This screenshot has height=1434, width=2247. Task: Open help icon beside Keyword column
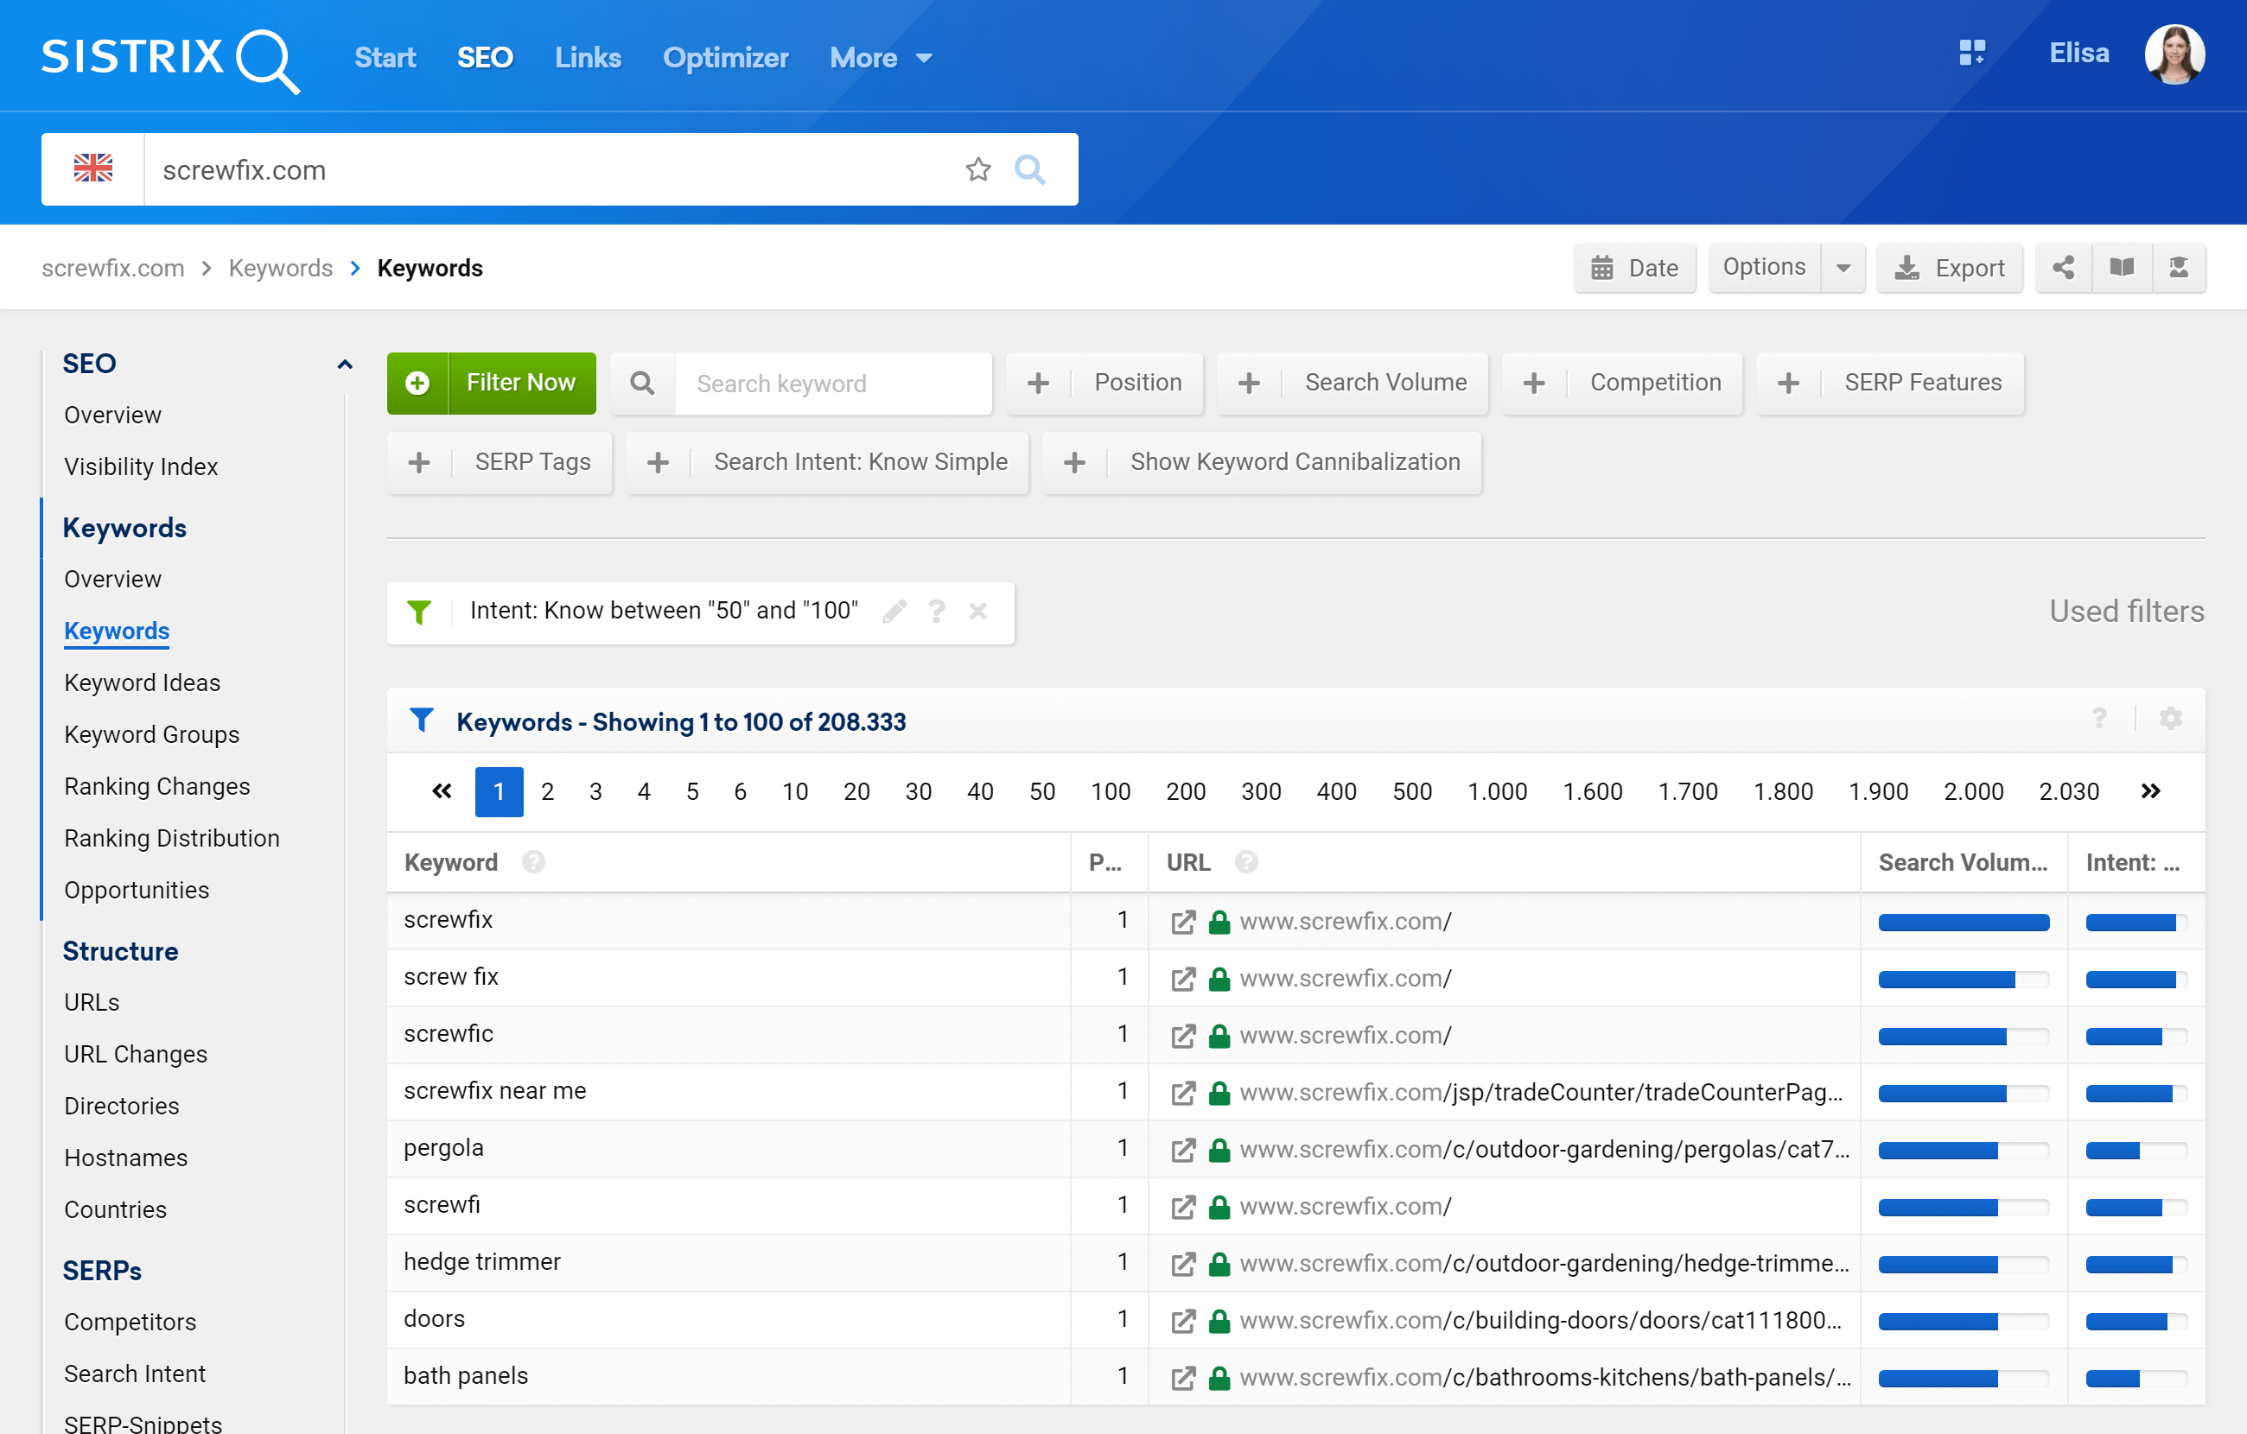533,861
